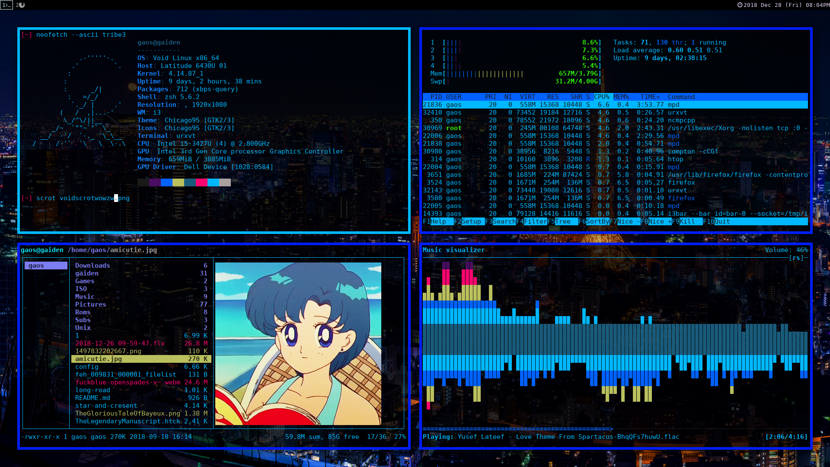830x467 pixels.
Task: Open gaiden folder in ranger
Action: [x=141, y=273]
